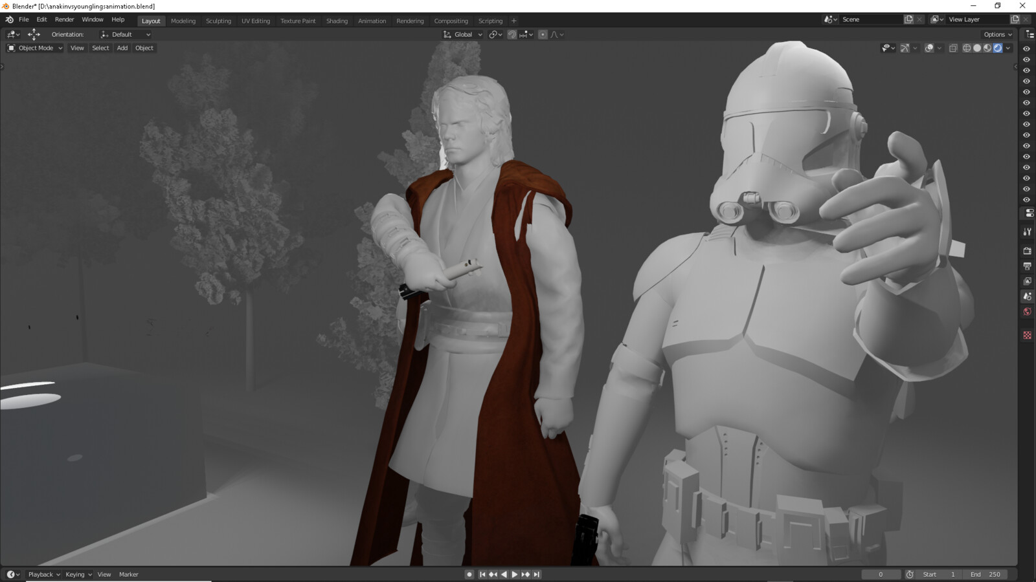Viewport: 1036px width, 582px height.
Task: Open the Keying dropdown
Action: pyautogui.click(x=78, y=574)
